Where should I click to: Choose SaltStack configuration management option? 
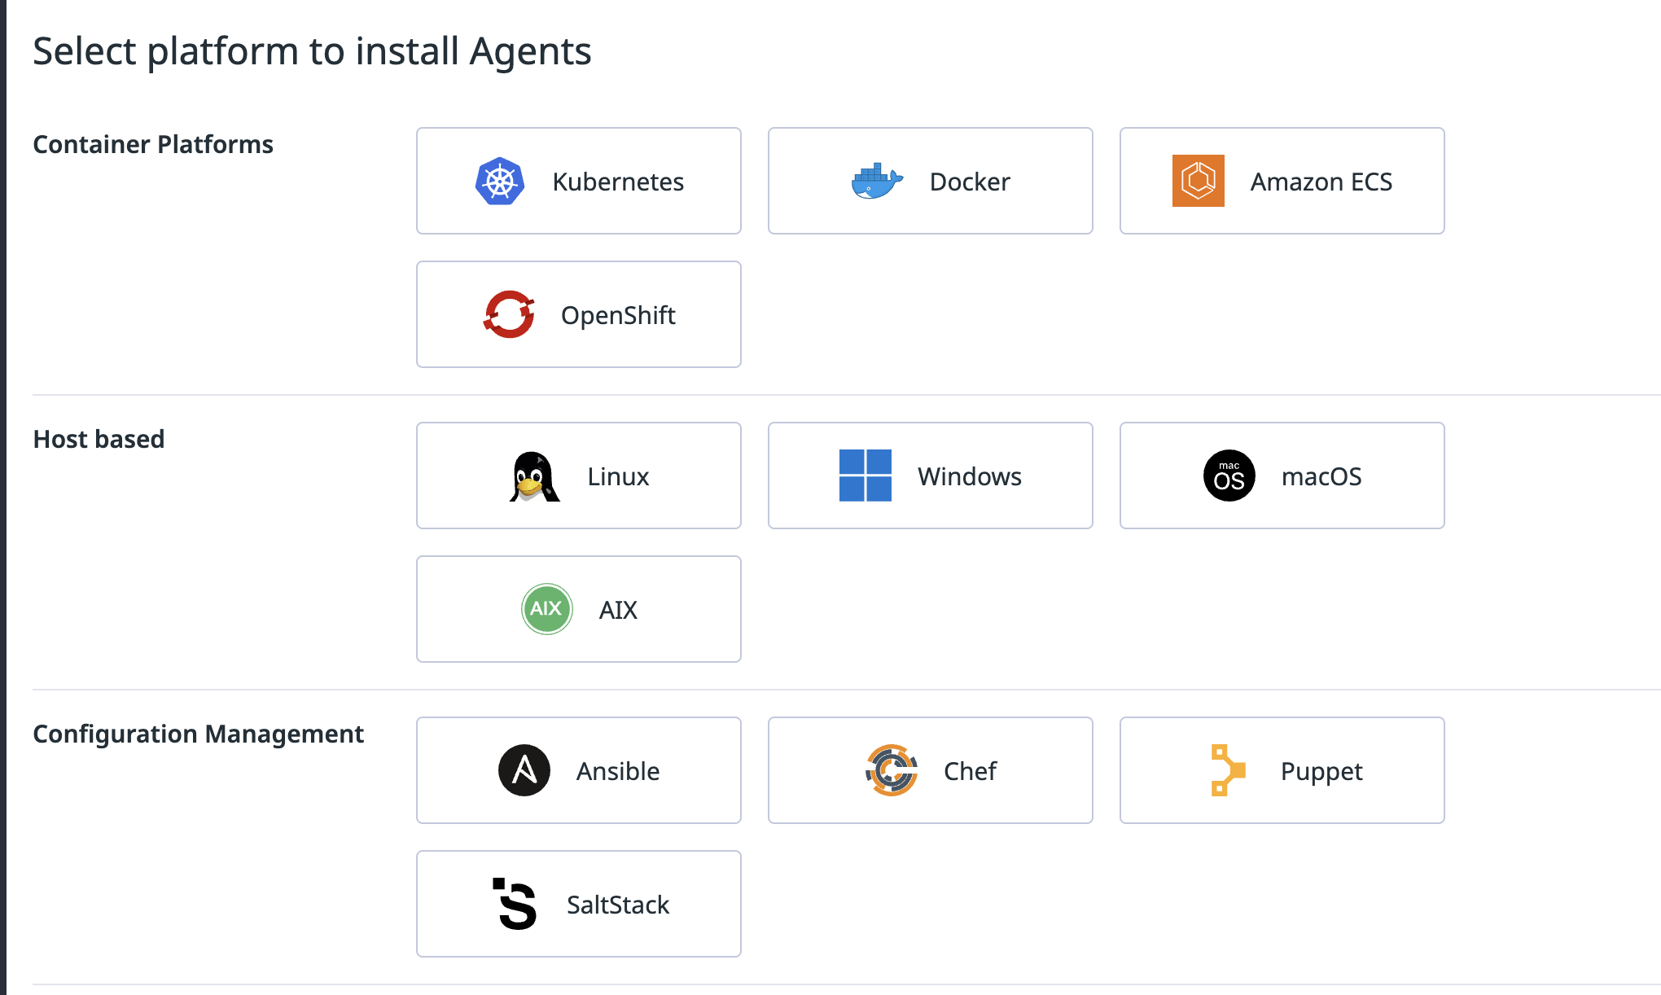pos(579,904)
